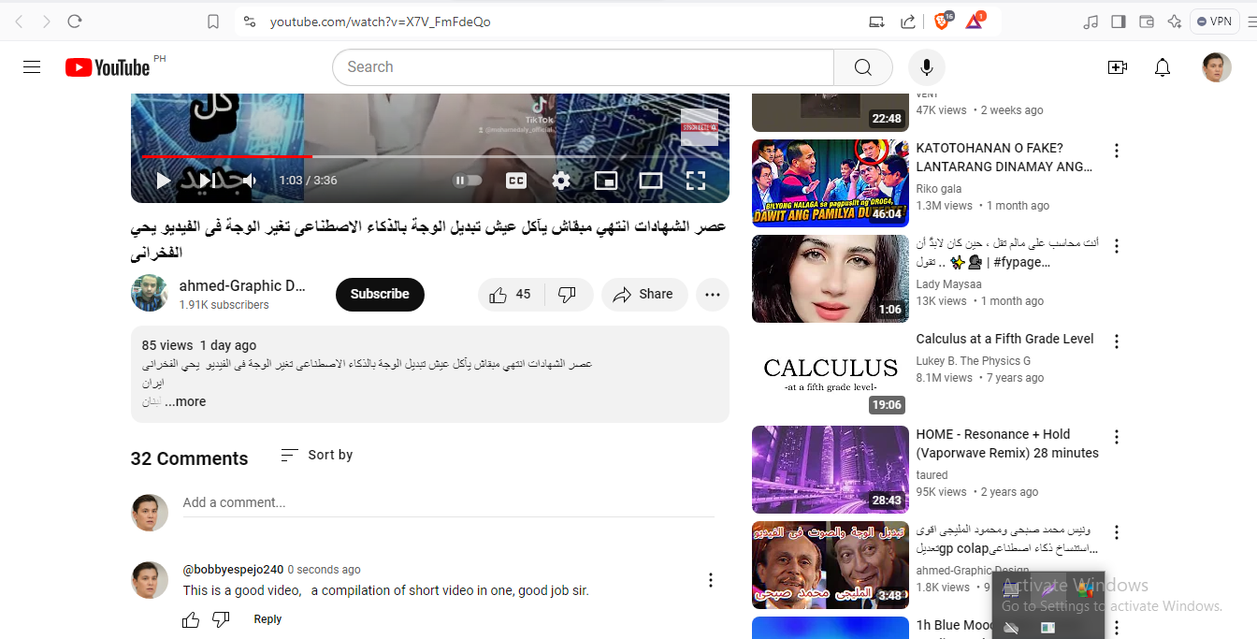This screenshot has height=639, width=1257.
Task: Open options for HOME - Resonance video
Action: tap(1116, 437)
